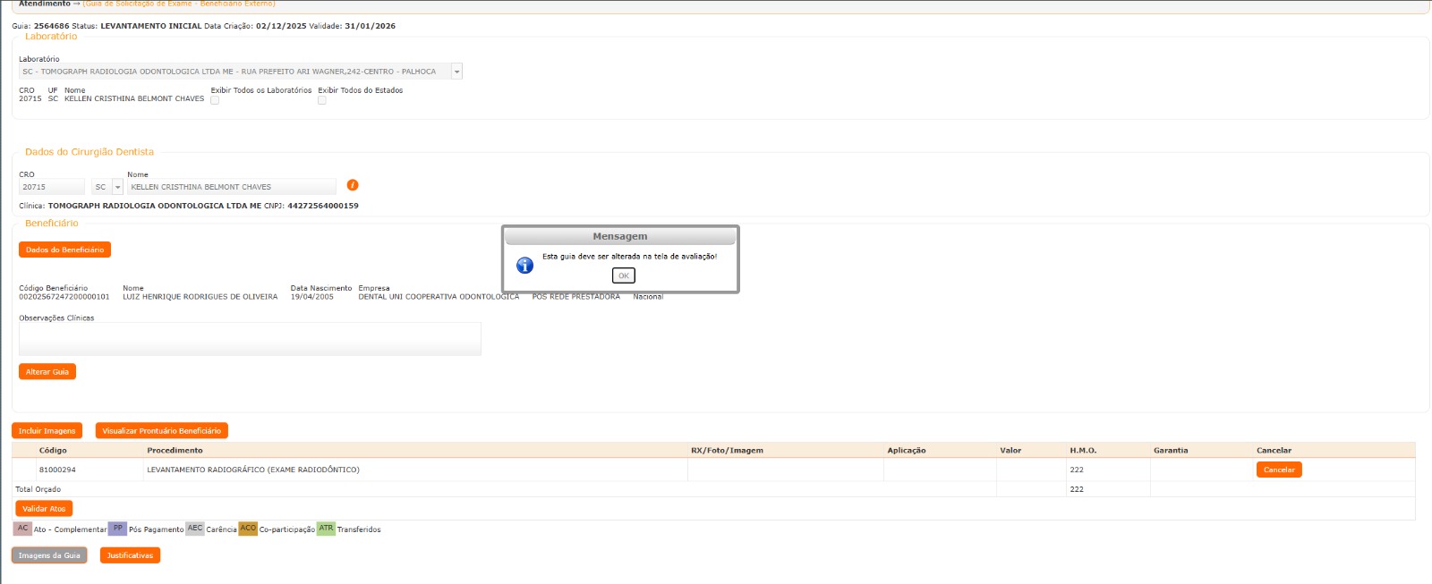
Task: Click the Total Orçado row label
Action: 38,489
